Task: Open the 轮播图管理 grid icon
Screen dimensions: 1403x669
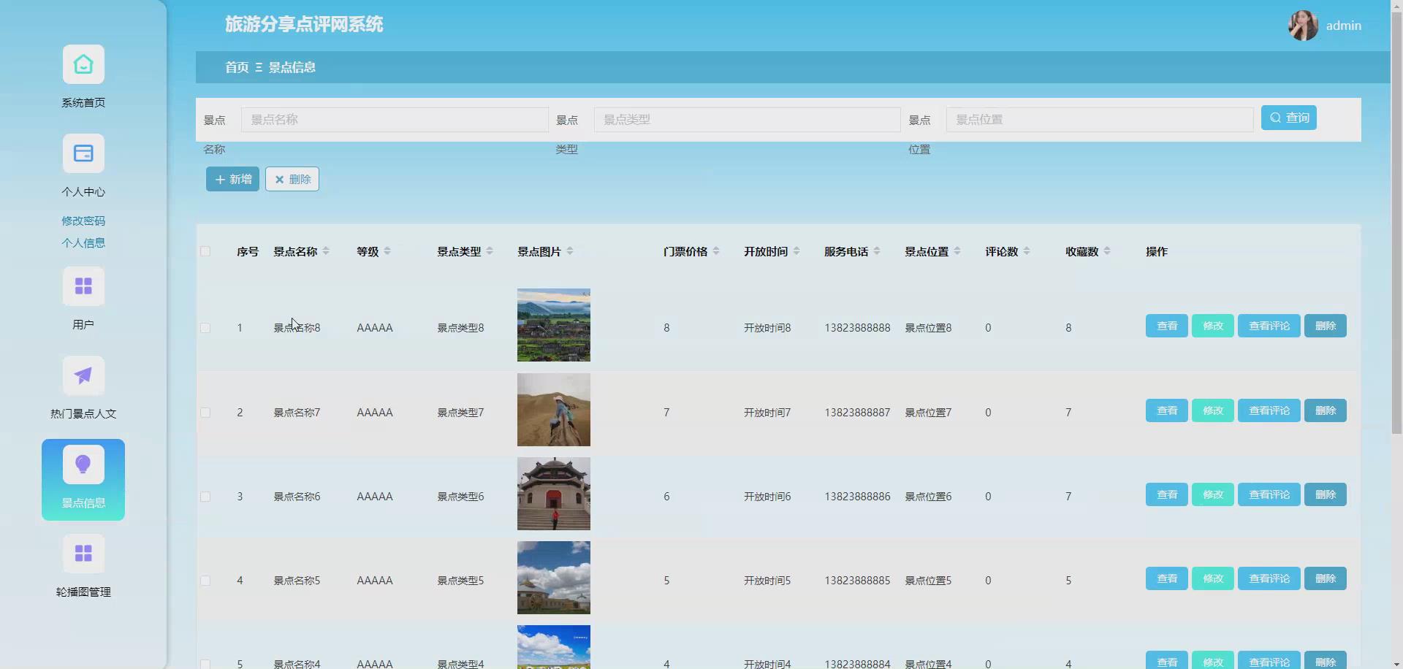Action: [x=83, y=554]
